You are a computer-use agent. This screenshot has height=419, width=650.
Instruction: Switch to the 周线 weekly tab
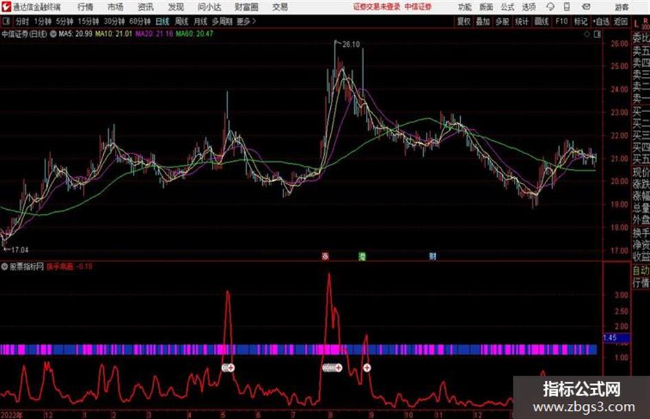point(182,21)
